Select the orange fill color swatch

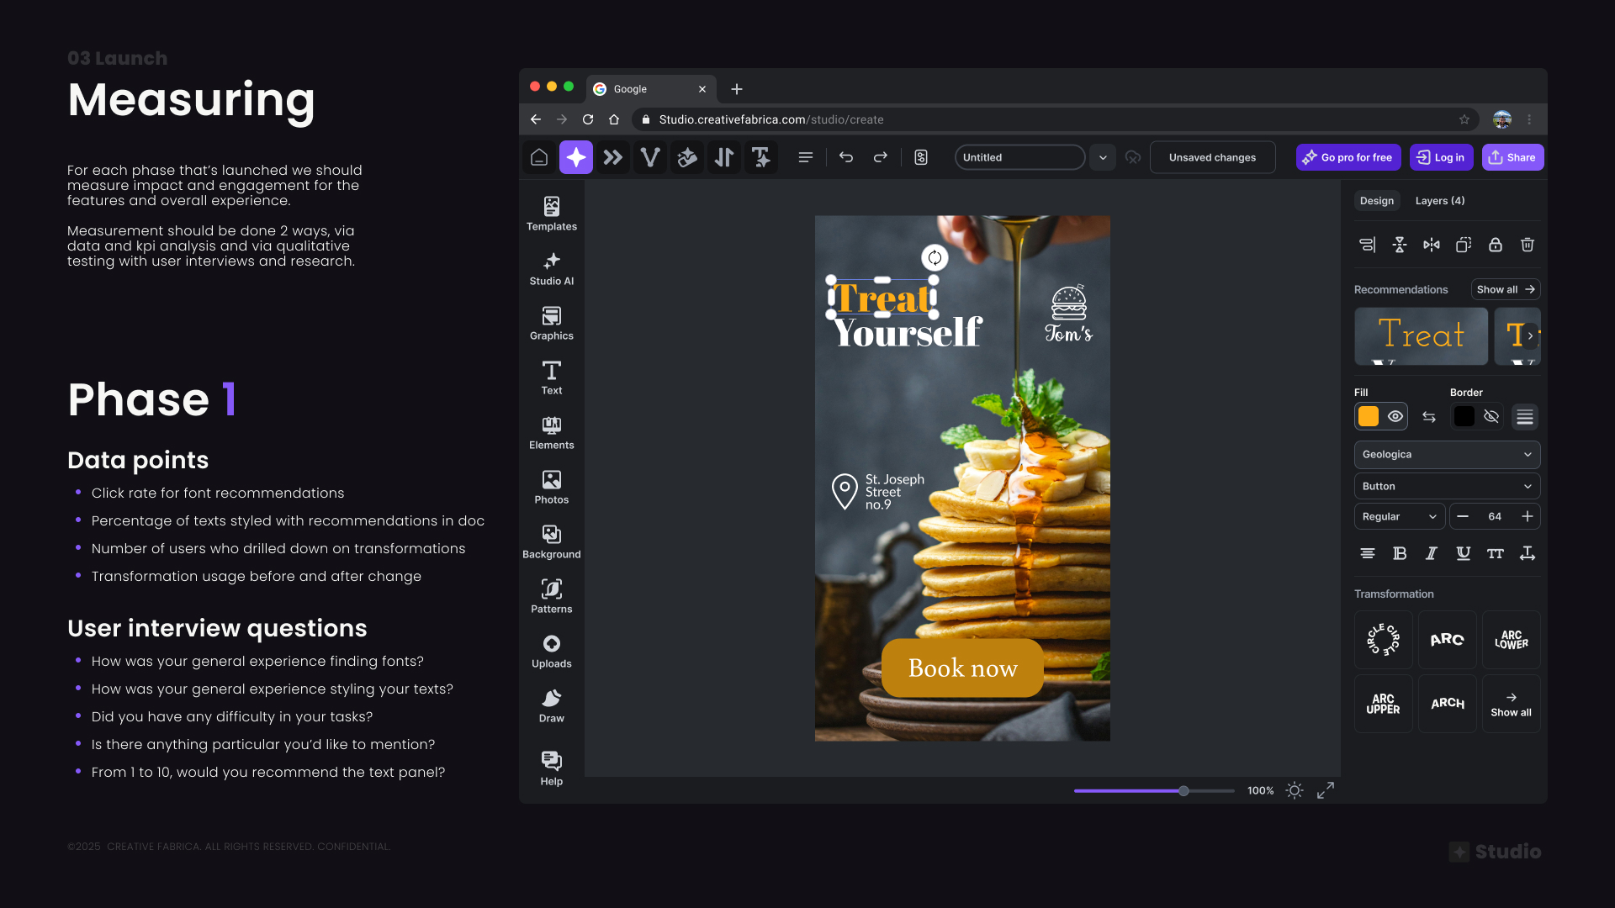[1369, 416]
